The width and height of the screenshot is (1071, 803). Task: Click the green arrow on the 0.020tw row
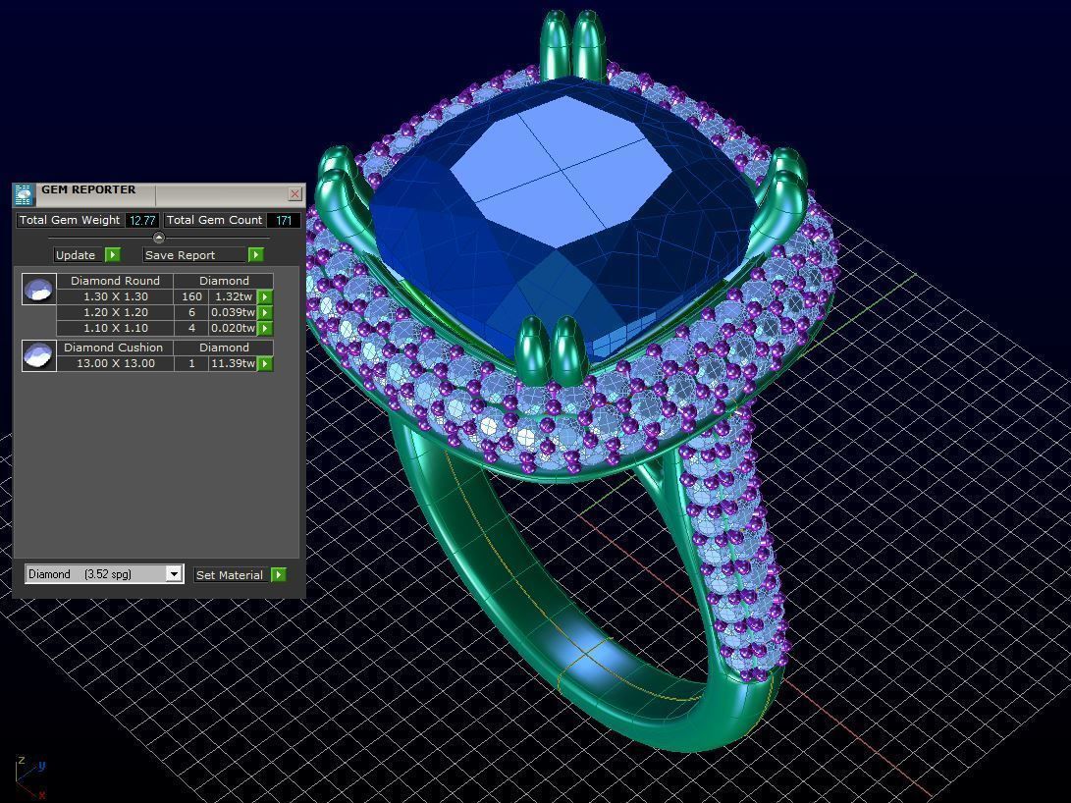tap(265, 329)
